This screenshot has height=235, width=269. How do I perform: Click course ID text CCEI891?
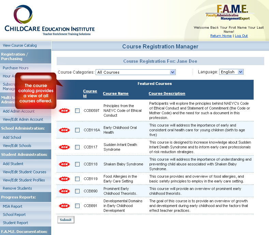tap(90, 206)
